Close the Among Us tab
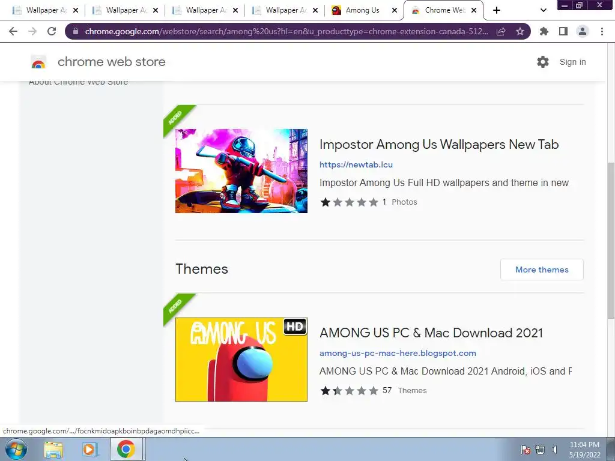615x461 pixels. point(394,11)
